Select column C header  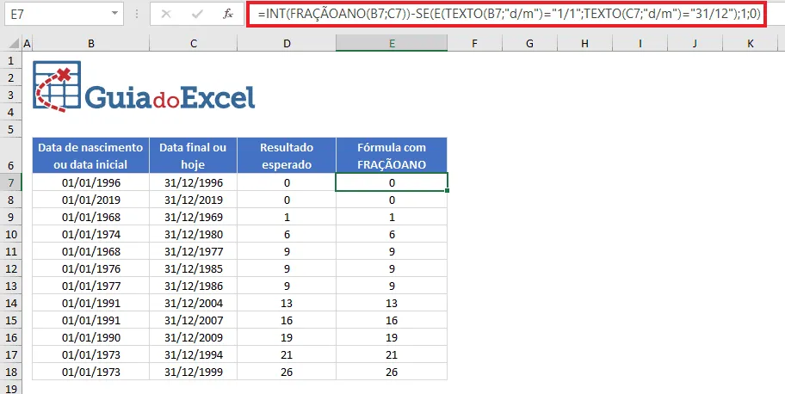(x=194, y=44)
